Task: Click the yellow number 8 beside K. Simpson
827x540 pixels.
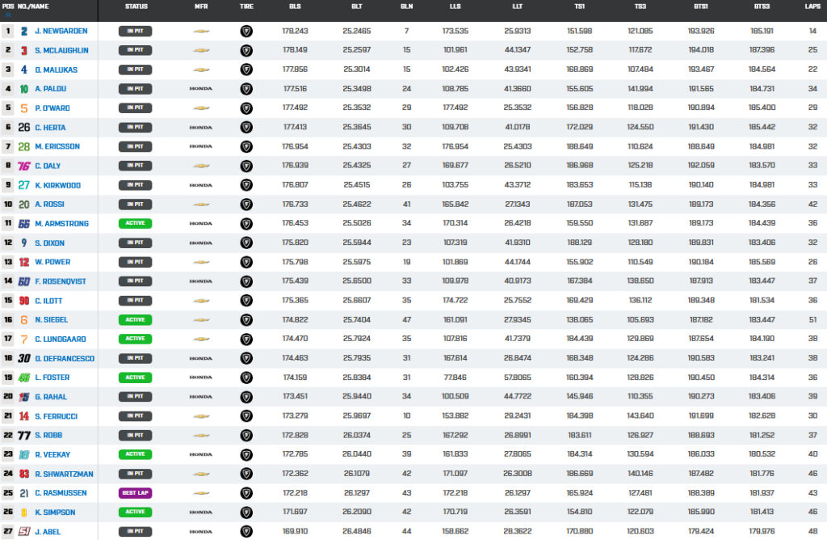Action: point(23,513)
